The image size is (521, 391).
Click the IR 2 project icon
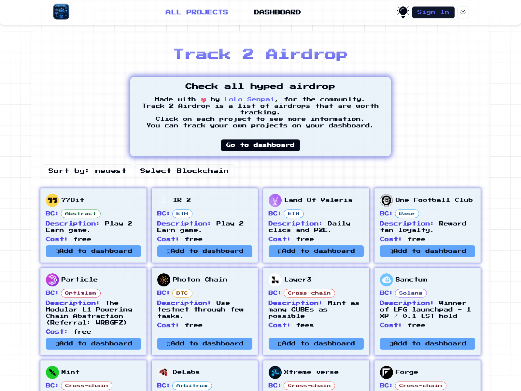[163, 200]
